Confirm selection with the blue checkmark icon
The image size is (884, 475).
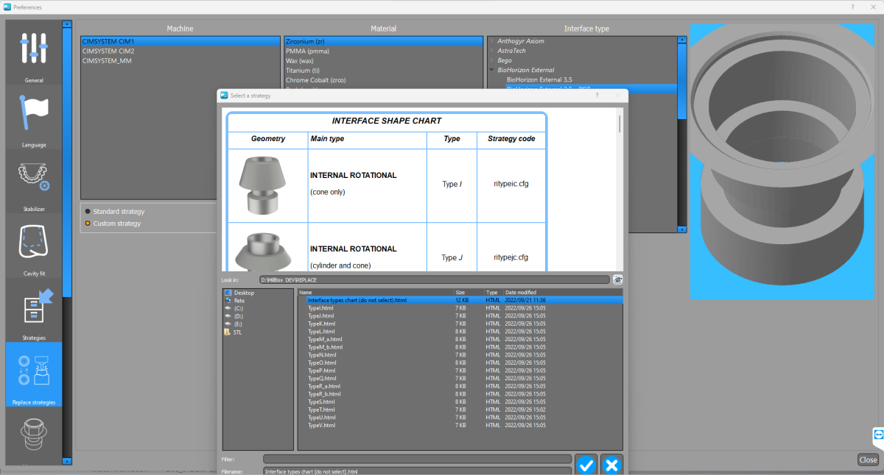pyautogui.click(x=586, y=465)
